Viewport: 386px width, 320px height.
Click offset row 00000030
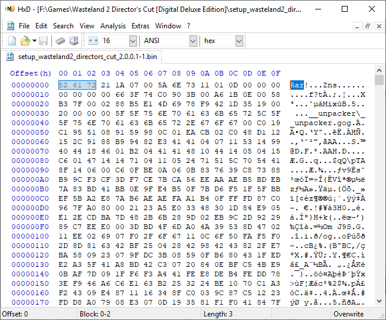tap(30, 113)
